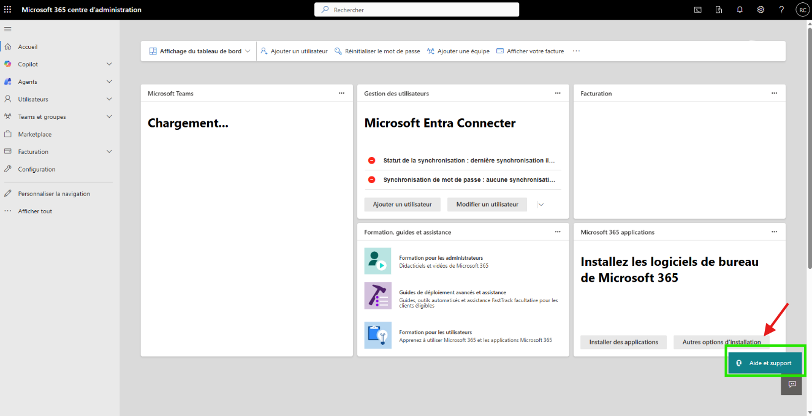
Task: Open more options on Gestion des utilisateurs card
Action: pos(558,93)
